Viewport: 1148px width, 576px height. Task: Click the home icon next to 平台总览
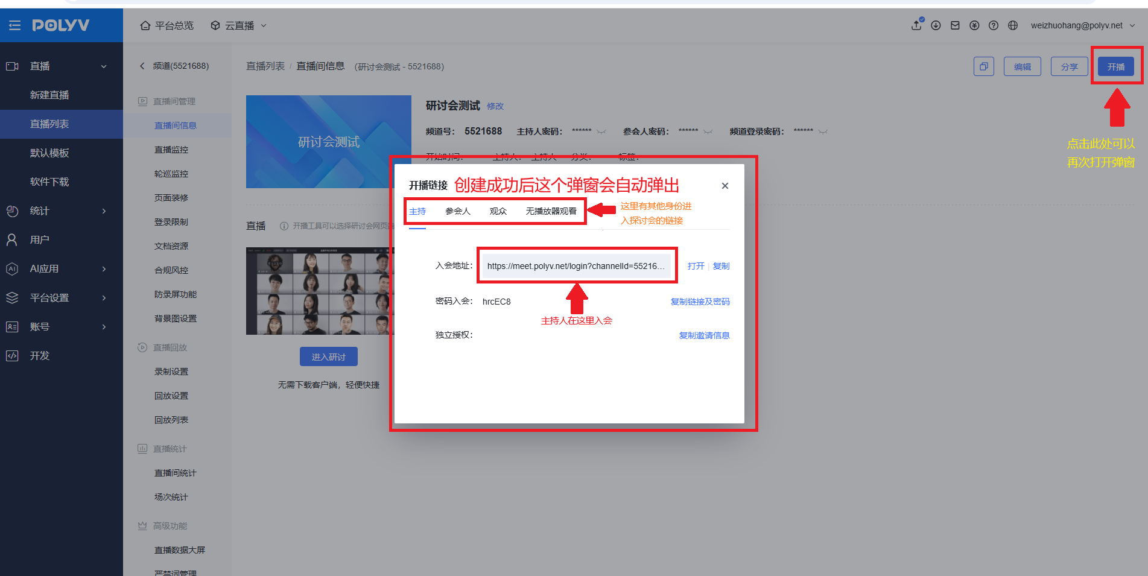click(x=145, y=25)
